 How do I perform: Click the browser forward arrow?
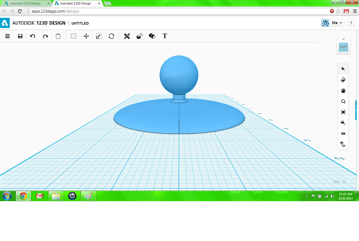tap(12, 11)
